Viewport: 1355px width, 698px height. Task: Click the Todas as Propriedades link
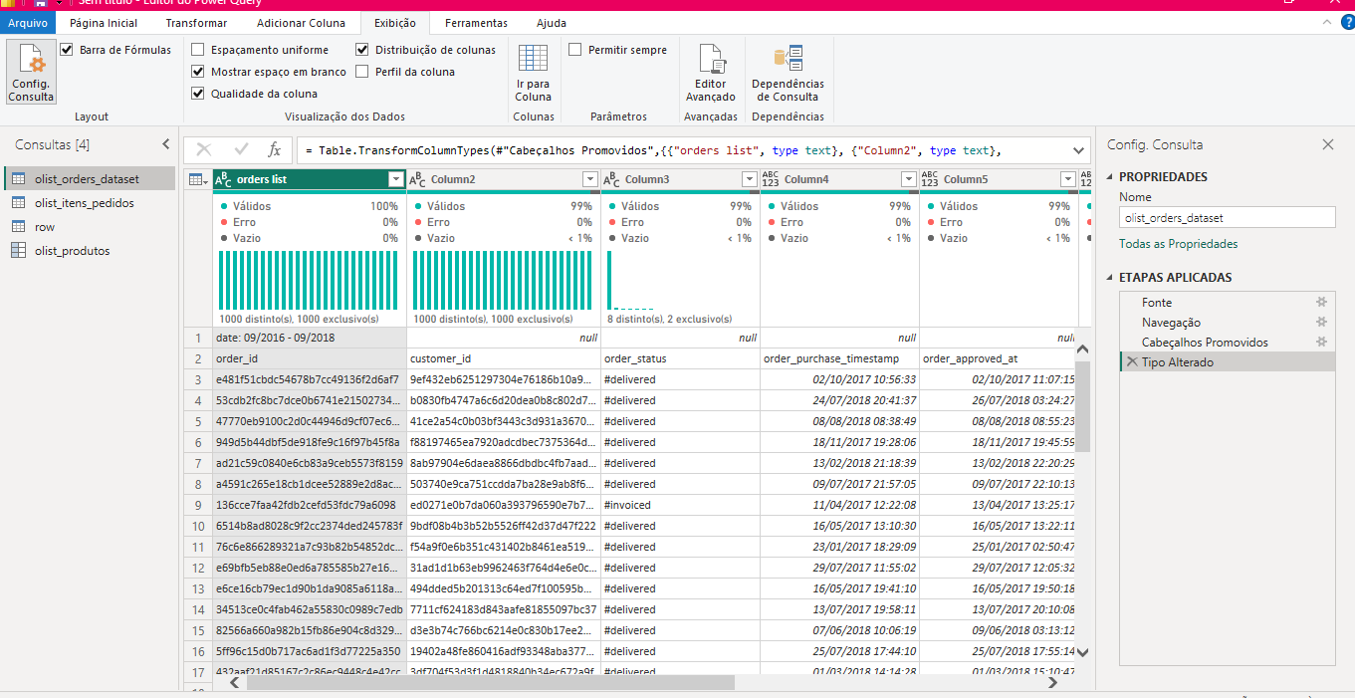(1178, 244)
